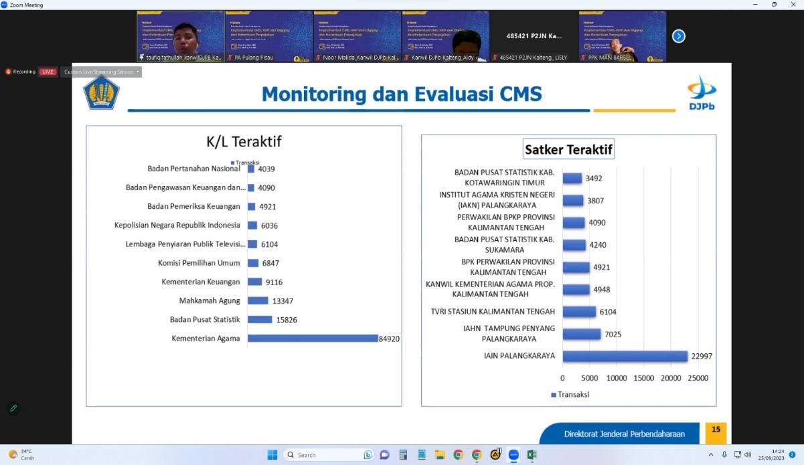
Task: Click the value label "84920"
Action: [x=389, y=339]
